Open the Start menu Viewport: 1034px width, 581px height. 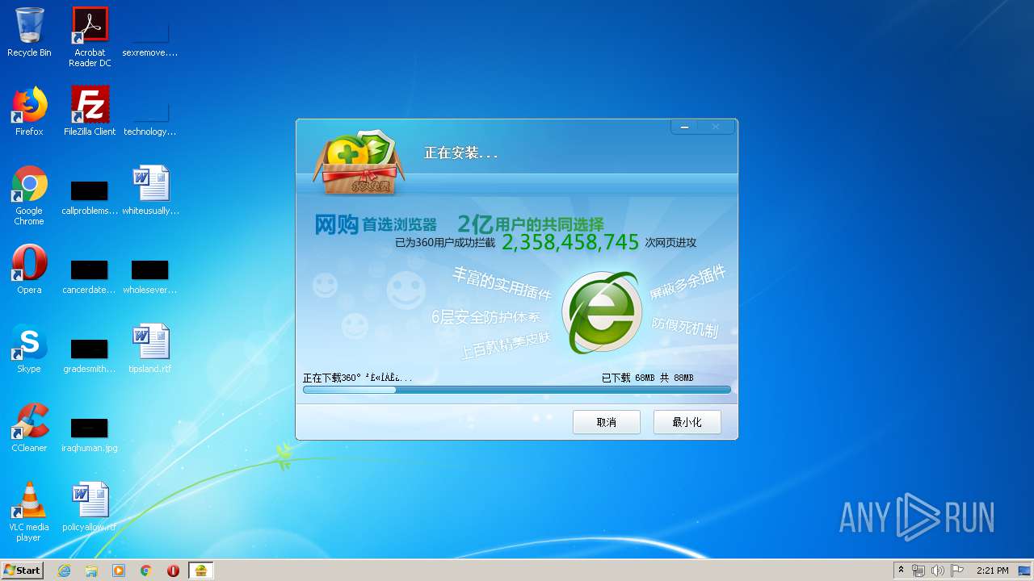point(22,571)
